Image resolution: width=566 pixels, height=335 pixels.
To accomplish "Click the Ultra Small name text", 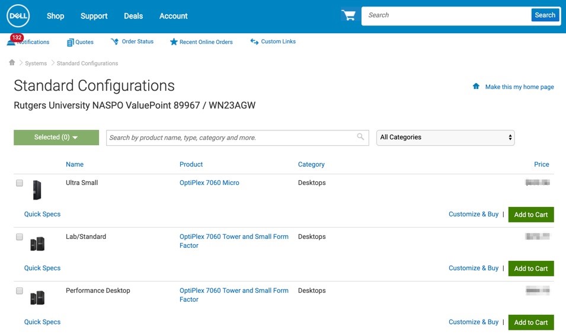I will [82, 183].
